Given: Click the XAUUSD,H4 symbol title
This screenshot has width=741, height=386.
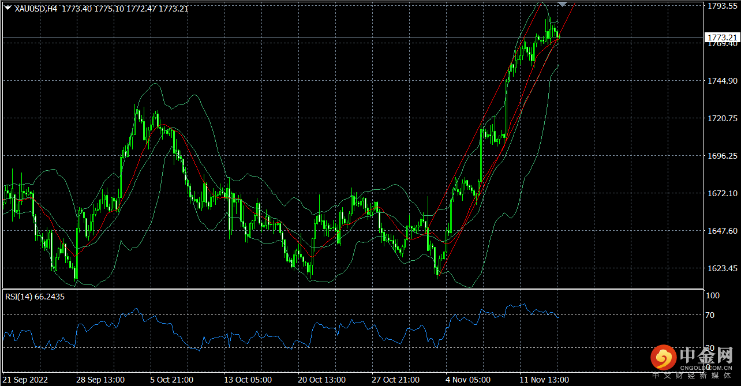Looking at the screenshot, I should pyautogui.click(x=35, y=9).
